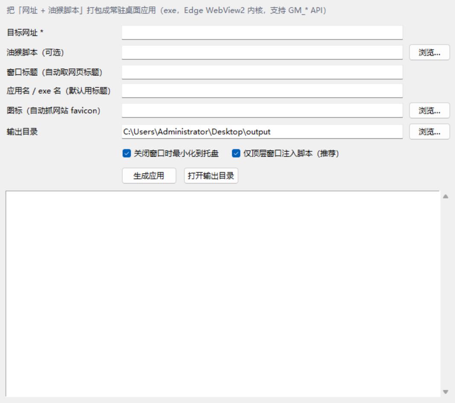Click the description text mentioning Edge WebView2

(x=167, y=11)
